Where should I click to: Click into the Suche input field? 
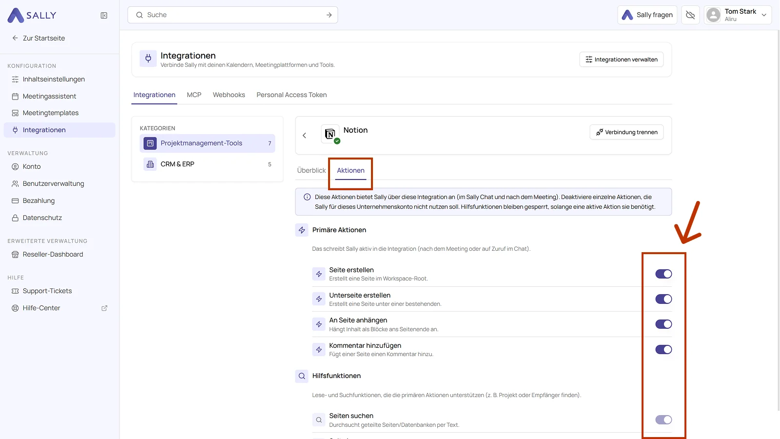point(233,15)
